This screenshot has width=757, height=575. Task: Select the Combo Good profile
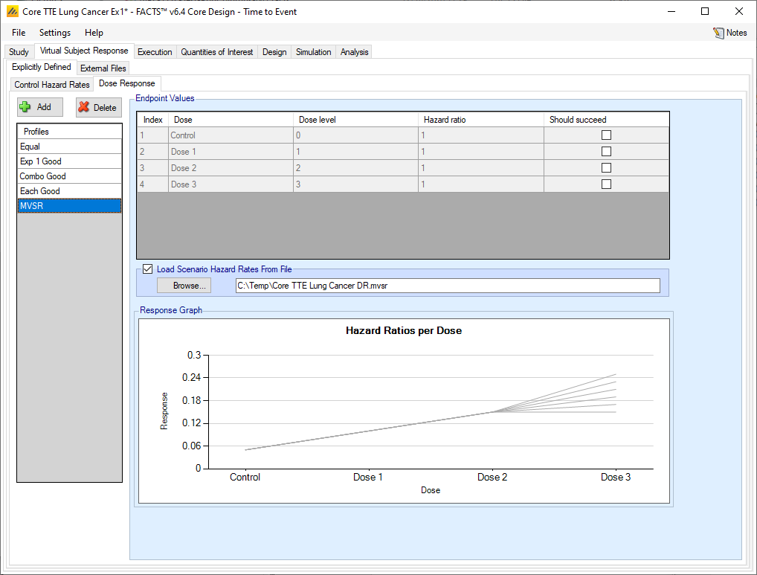43,176
